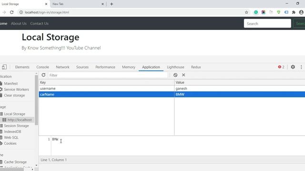Viewport: 305px width, 171px height.
Task: Open IndexedDB in the sidebar
Action: (x=12, y=132)
